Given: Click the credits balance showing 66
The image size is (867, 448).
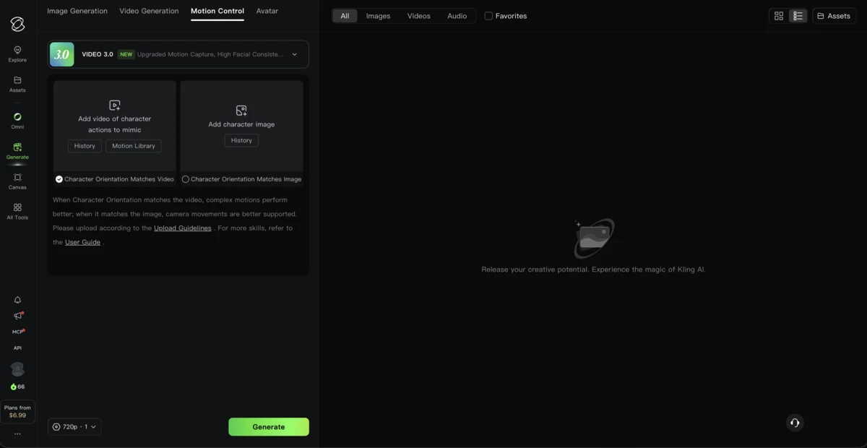Looking at the screenshot, I should (17, 387).
